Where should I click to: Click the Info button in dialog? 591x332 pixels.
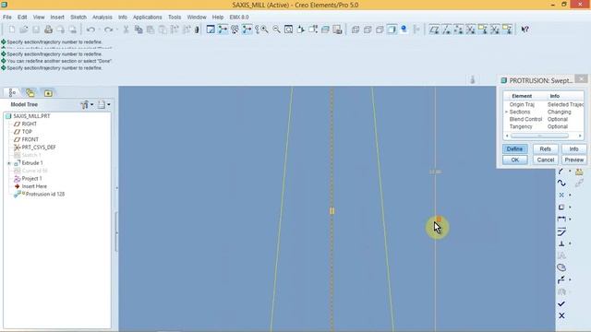pyautogui.click(x=573, y=149)
